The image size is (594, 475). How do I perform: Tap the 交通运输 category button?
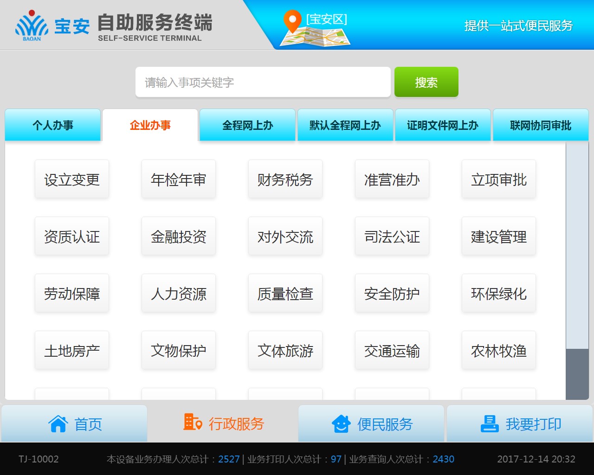point(392,351)
